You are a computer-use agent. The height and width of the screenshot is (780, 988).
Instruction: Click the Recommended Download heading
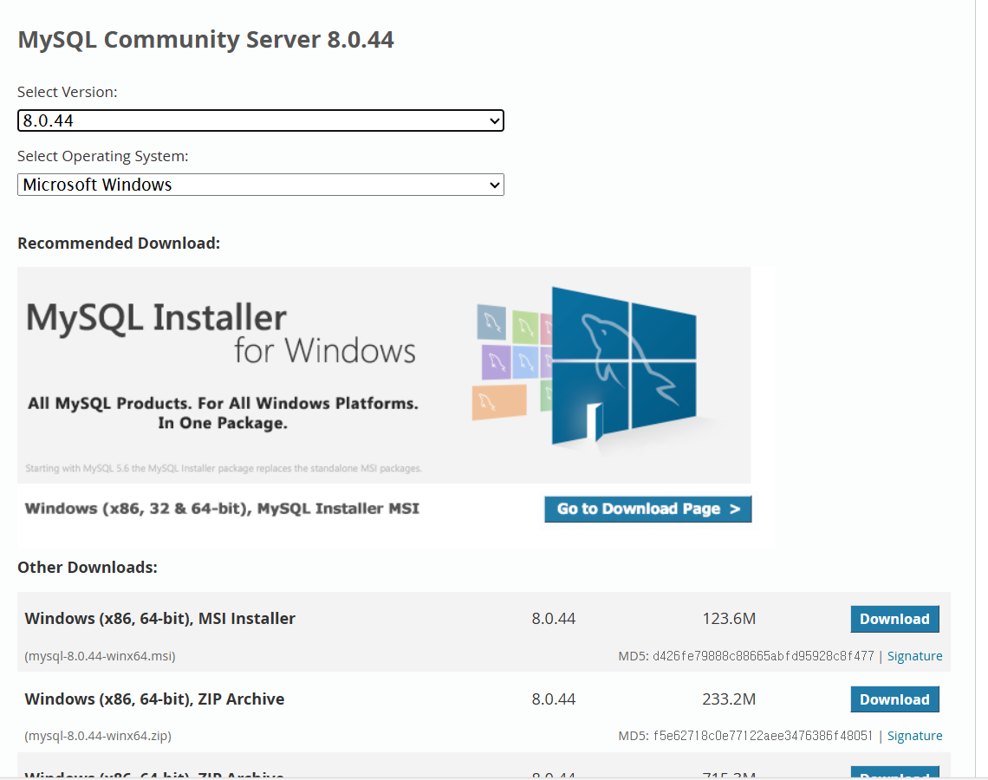(x=119, y=244)
